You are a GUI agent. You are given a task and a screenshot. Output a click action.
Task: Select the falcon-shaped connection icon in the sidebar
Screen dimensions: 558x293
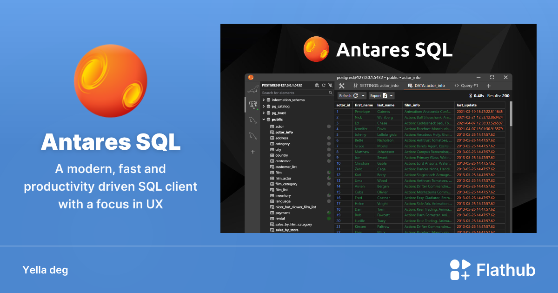pyautogui.click(x=253, y=121)
